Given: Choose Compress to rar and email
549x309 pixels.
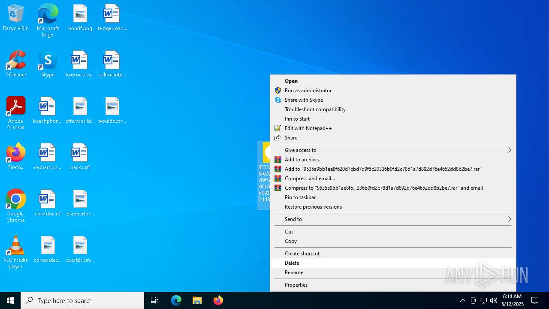Looking at the screenshot, I should click(x=393, y=188).
